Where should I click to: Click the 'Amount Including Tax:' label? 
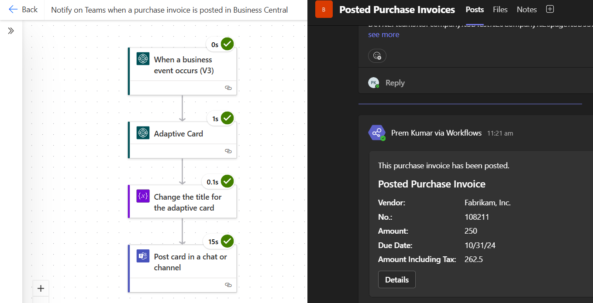[x=417, y=259]
